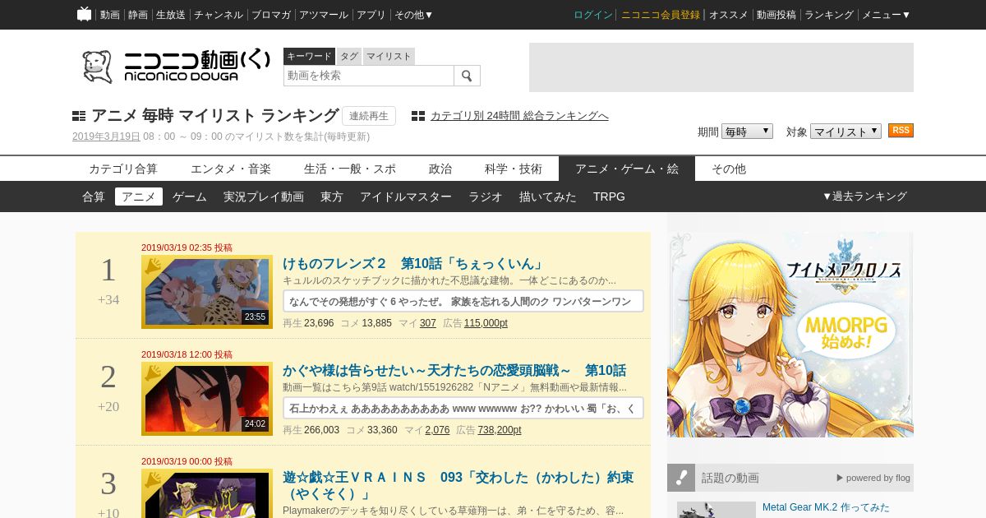Screen dimensions: 986x518
Task: Open the エンタメ・音楽 category tab
Action: pyautogui.click(x=231, y=169)
